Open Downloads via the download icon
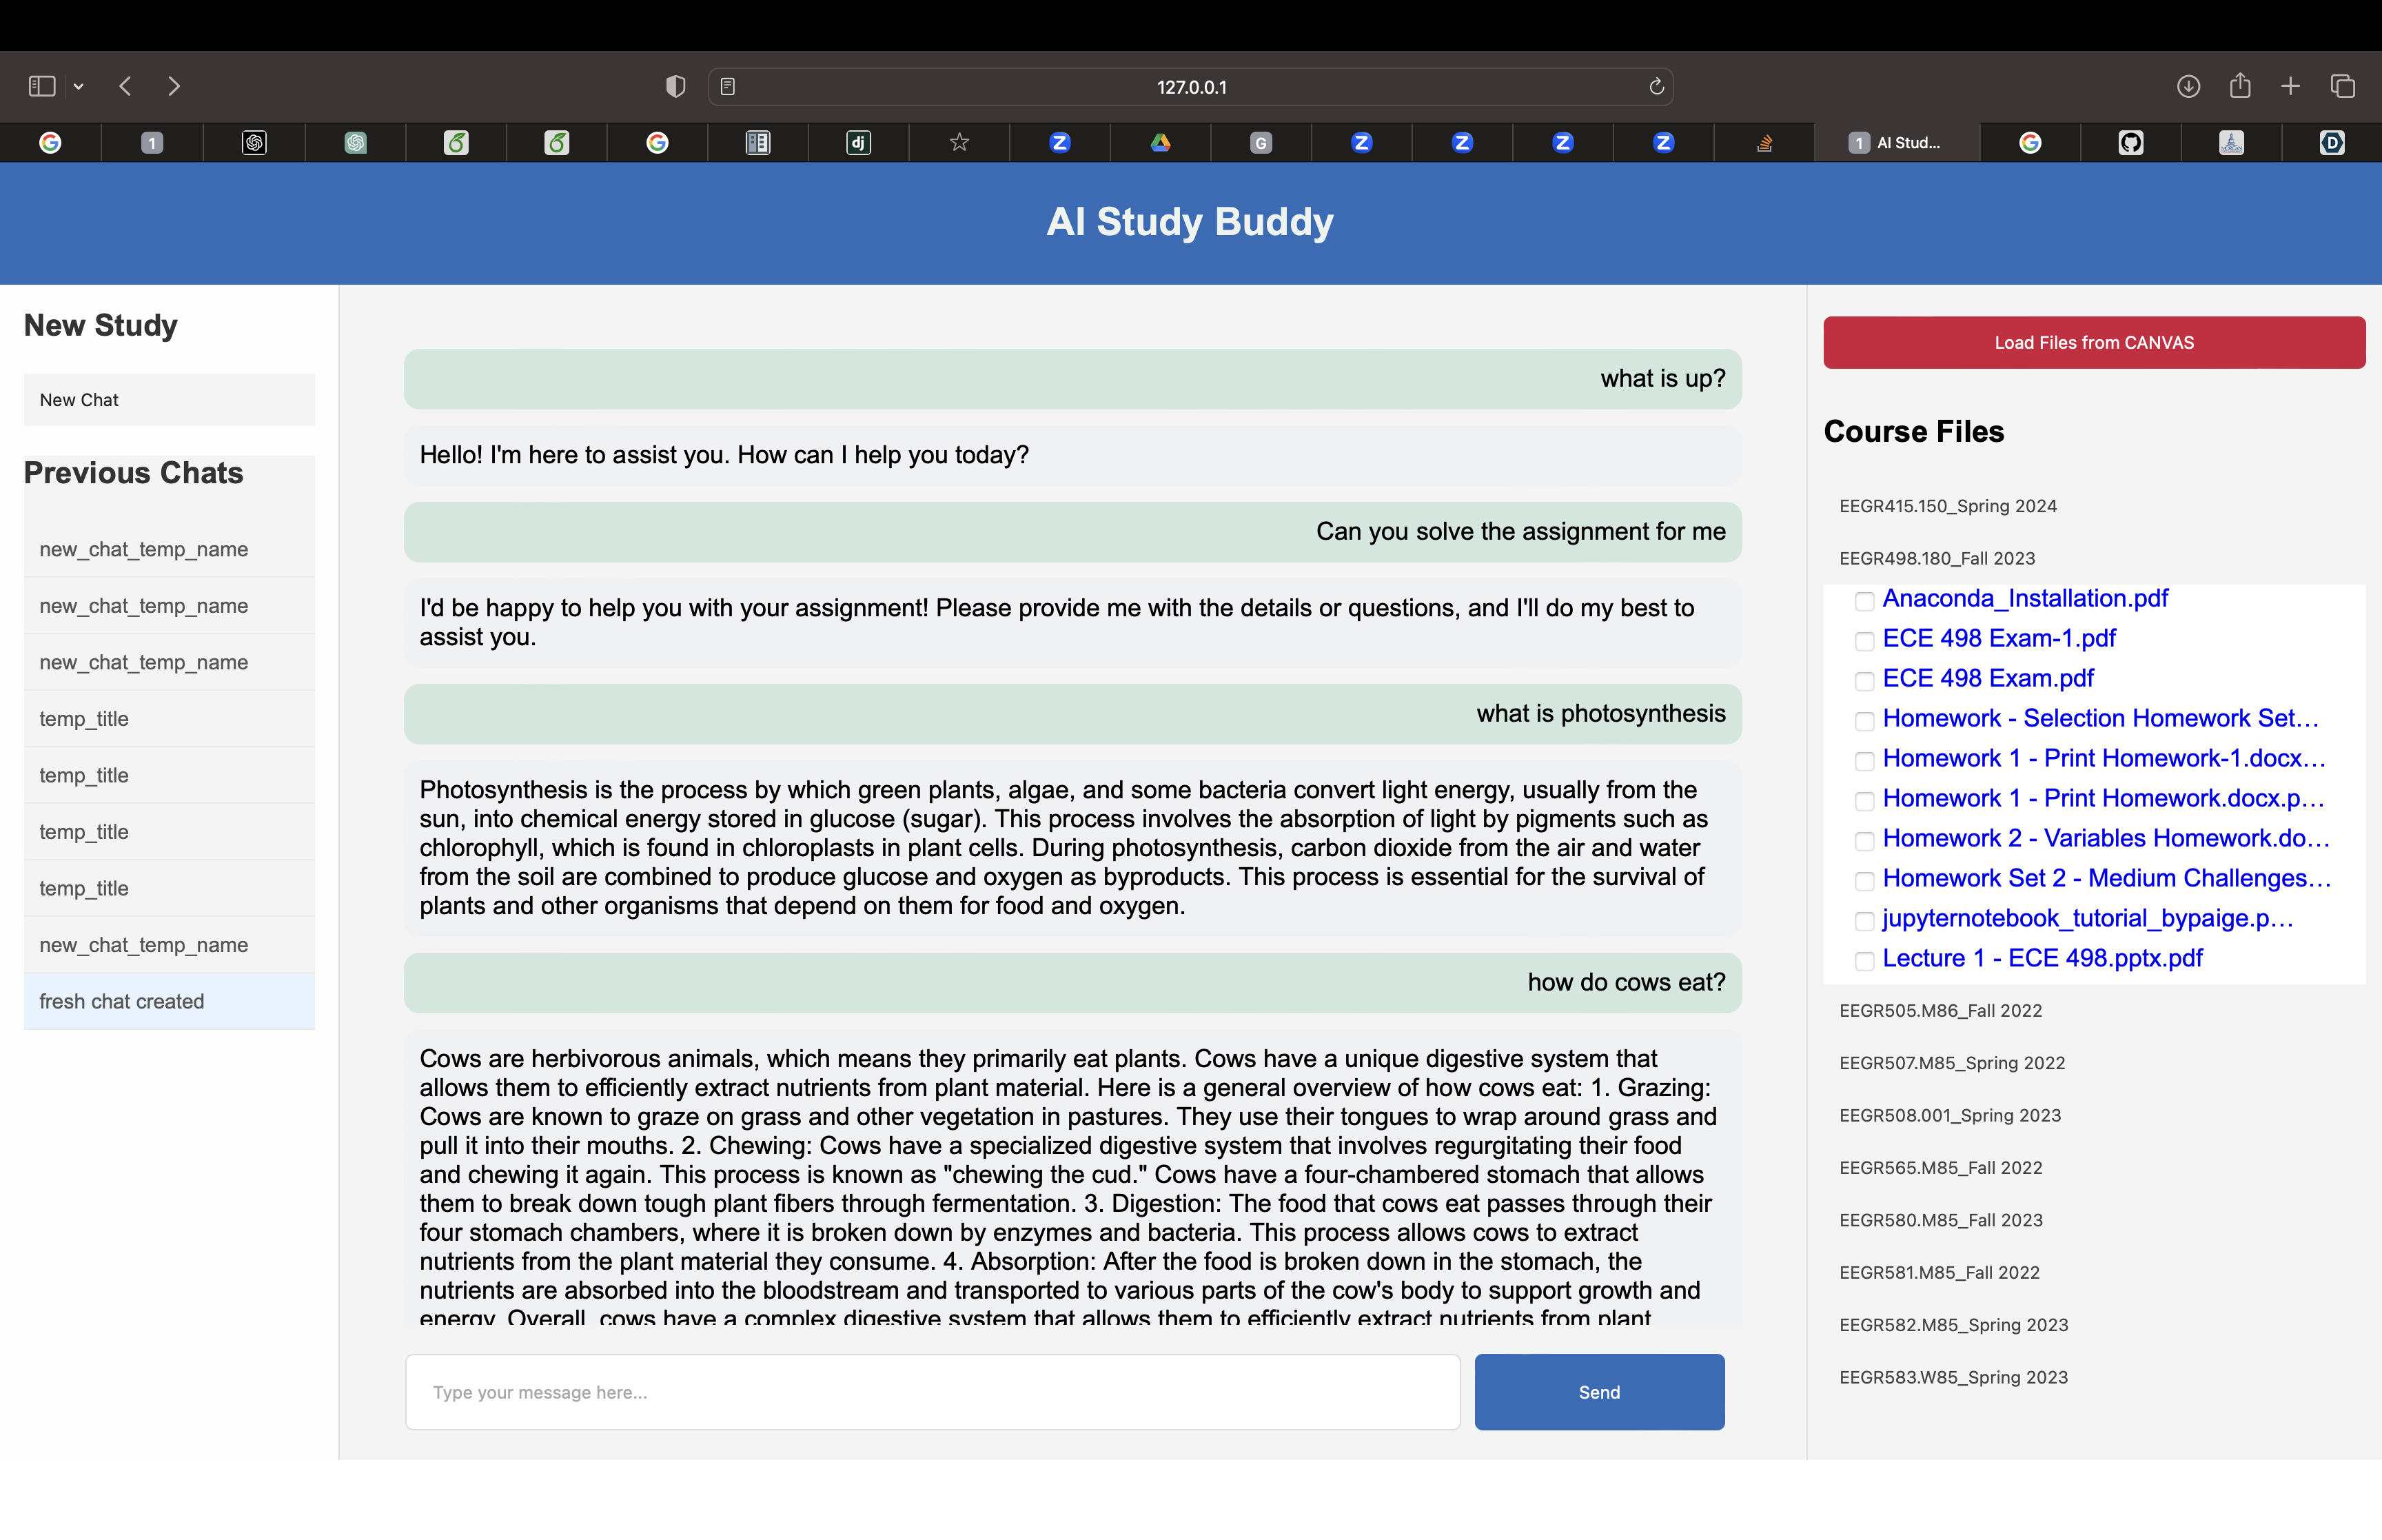The image size is (2382, 1540). pos(2188,86)
